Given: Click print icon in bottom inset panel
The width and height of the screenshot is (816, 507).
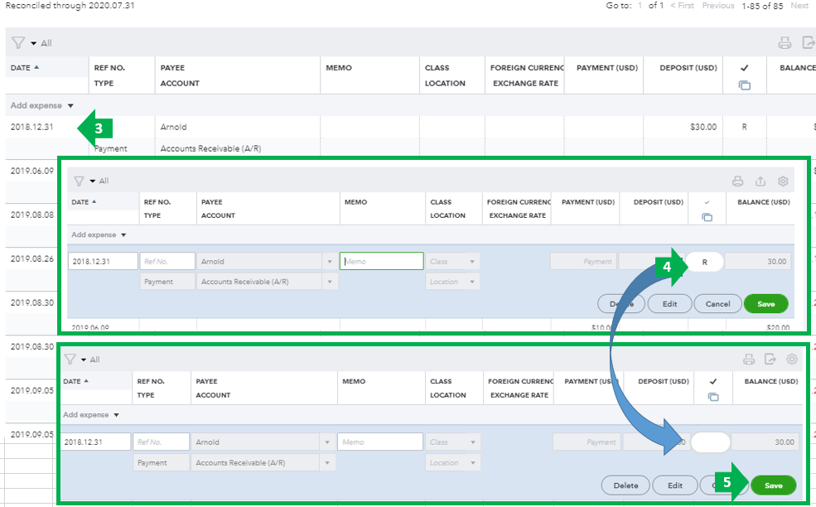Looking at the screenshot, I should click(748, 360).
